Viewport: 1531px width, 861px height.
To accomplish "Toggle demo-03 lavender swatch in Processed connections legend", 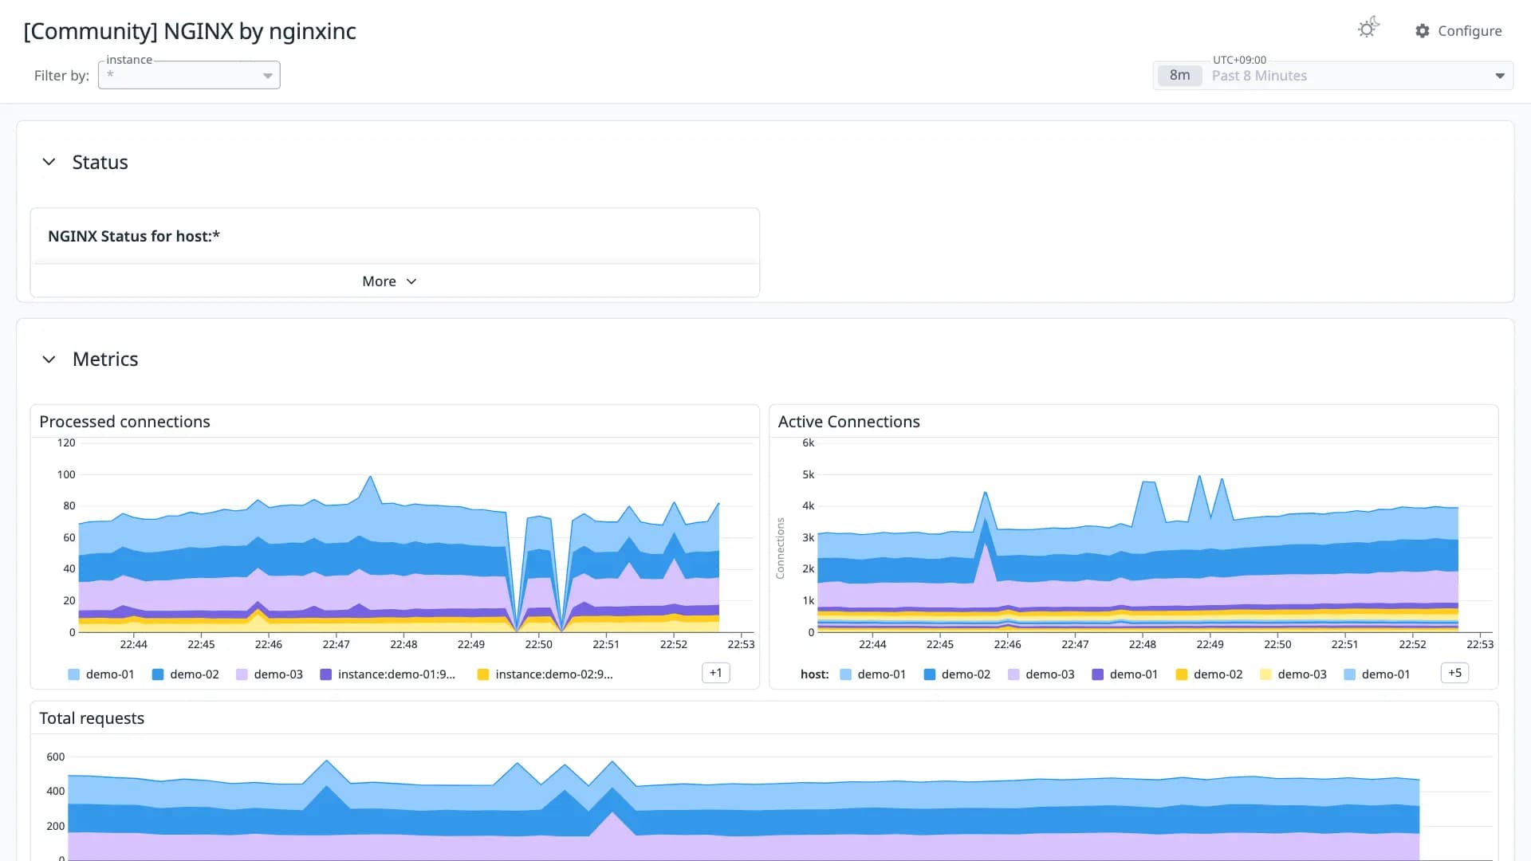I will (242, 674).
